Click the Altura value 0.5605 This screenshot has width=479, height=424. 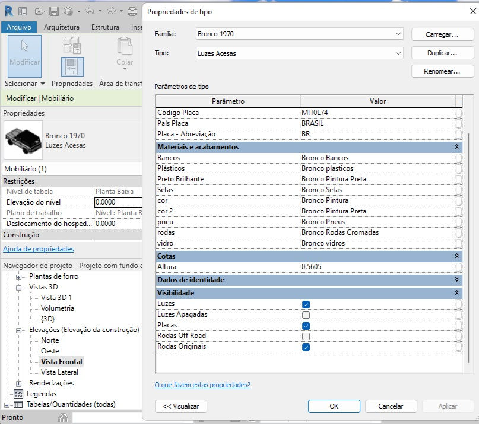coord(311,267)
